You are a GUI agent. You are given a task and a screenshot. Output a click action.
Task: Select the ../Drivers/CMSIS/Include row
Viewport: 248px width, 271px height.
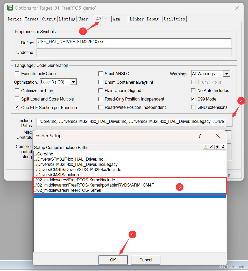coord(130,175)
